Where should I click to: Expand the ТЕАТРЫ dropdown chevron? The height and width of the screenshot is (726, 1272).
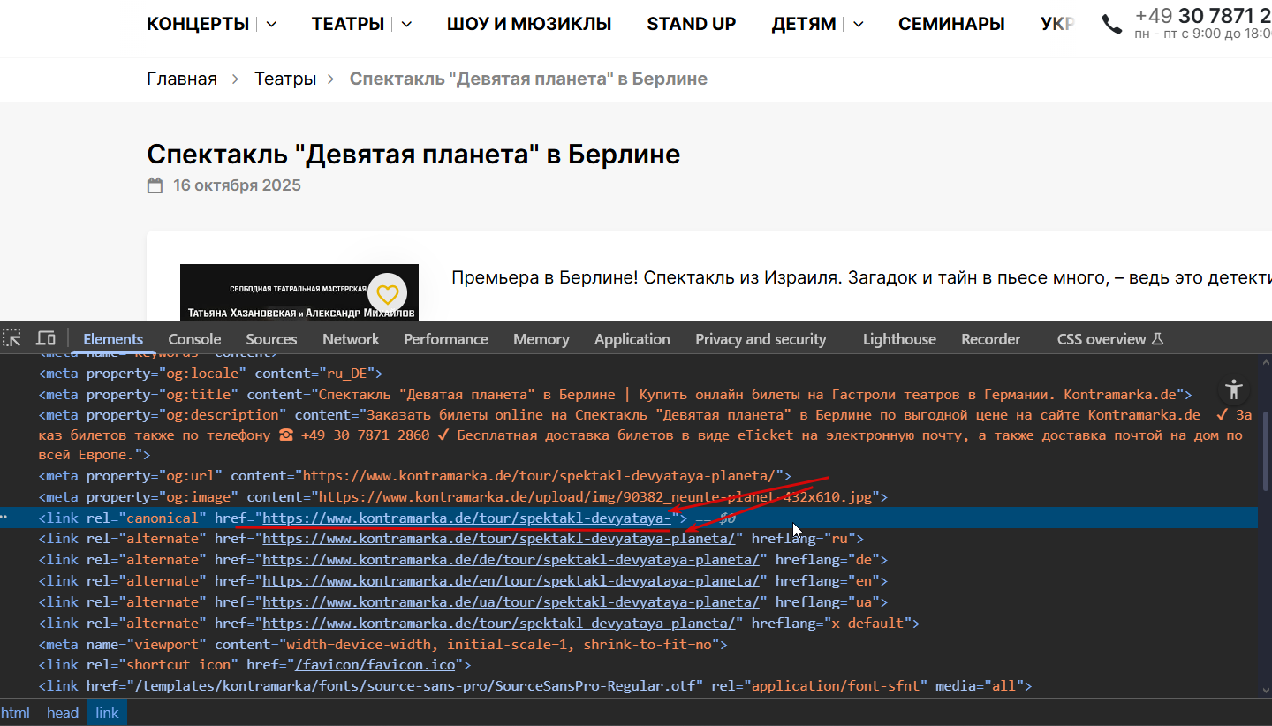click(406, 25)
